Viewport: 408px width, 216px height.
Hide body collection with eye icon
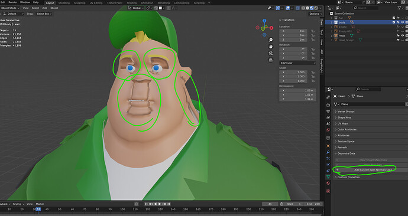coord(402,22)
